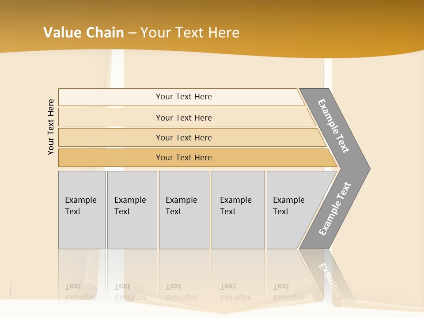Image resolution: width=424 pixels, height=318 pixels.
Task: Click the darkest bottom "Your Text Here" bar
Action: pos(183,158)
